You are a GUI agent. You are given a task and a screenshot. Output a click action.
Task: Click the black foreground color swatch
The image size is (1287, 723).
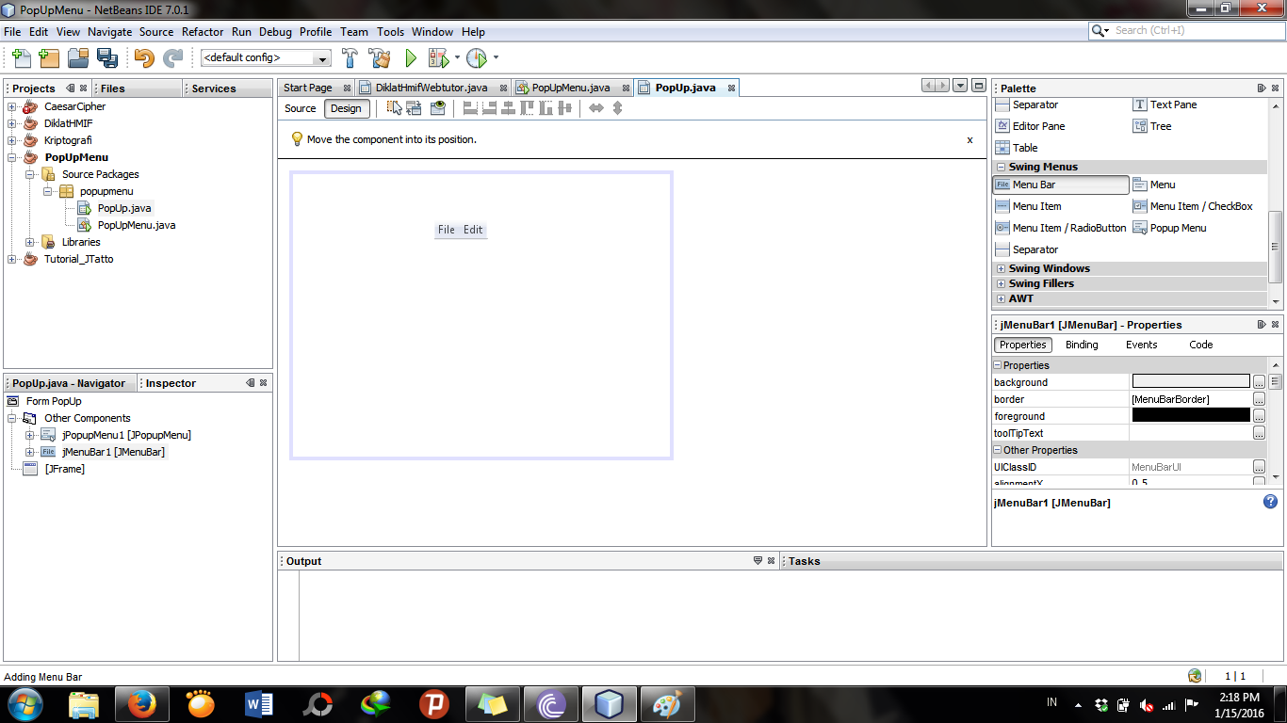coord(1190,415)
